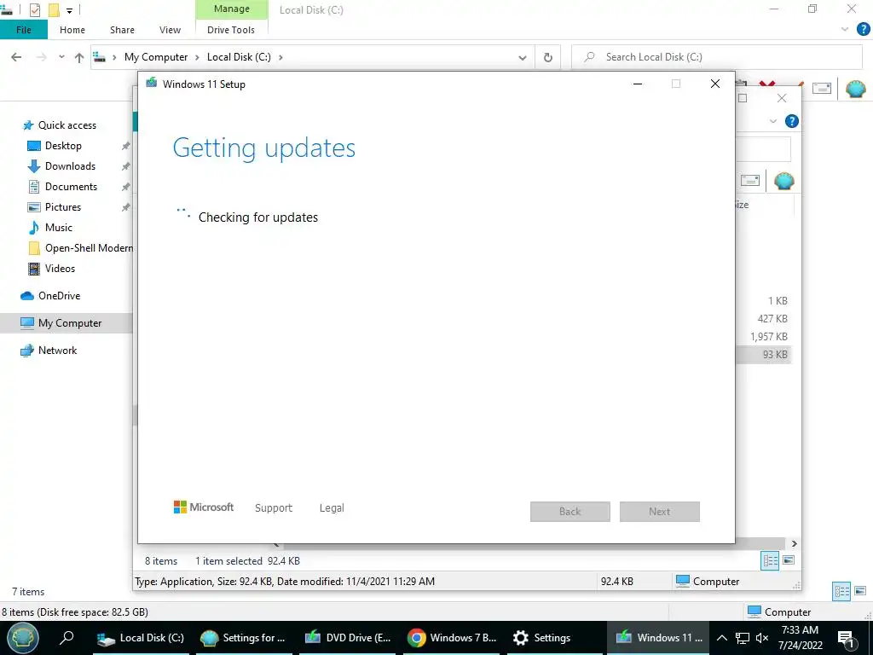The height and width of the screenshot is (655, 873).
Task: Switch to Chrome Windows 7 B... taskbar item
Action: click(x=452, y=638)
